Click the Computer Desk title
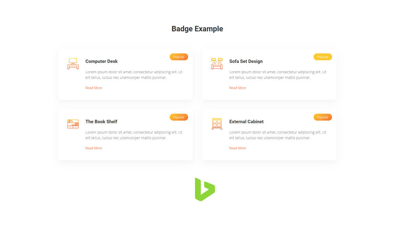This screenshot has height=234, width=407. 101,61
